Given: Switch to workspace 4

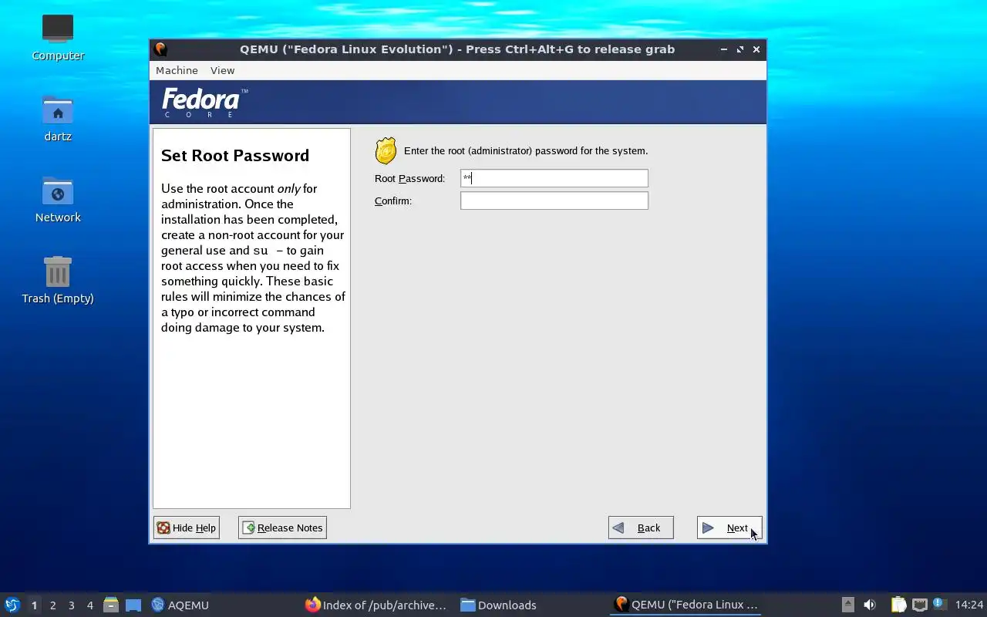Looking at the screenshot, I should 89,605.
